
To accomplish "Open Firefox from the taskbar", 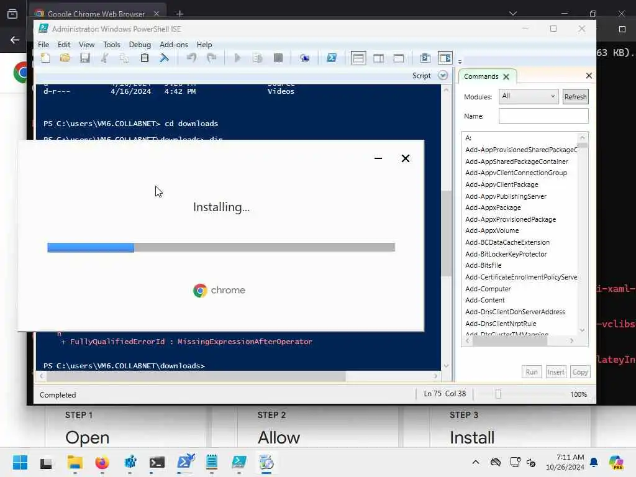I will point(102,462).
